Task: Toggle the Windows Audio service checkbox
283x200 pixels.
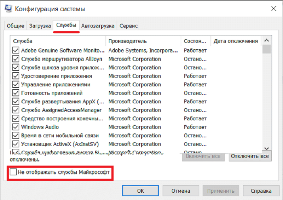Action: pos(16,127)
